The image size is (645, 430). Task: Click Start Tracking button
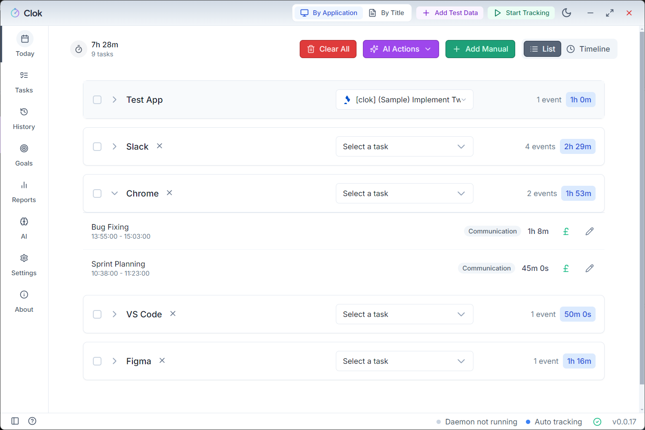[x=522, y=13]
